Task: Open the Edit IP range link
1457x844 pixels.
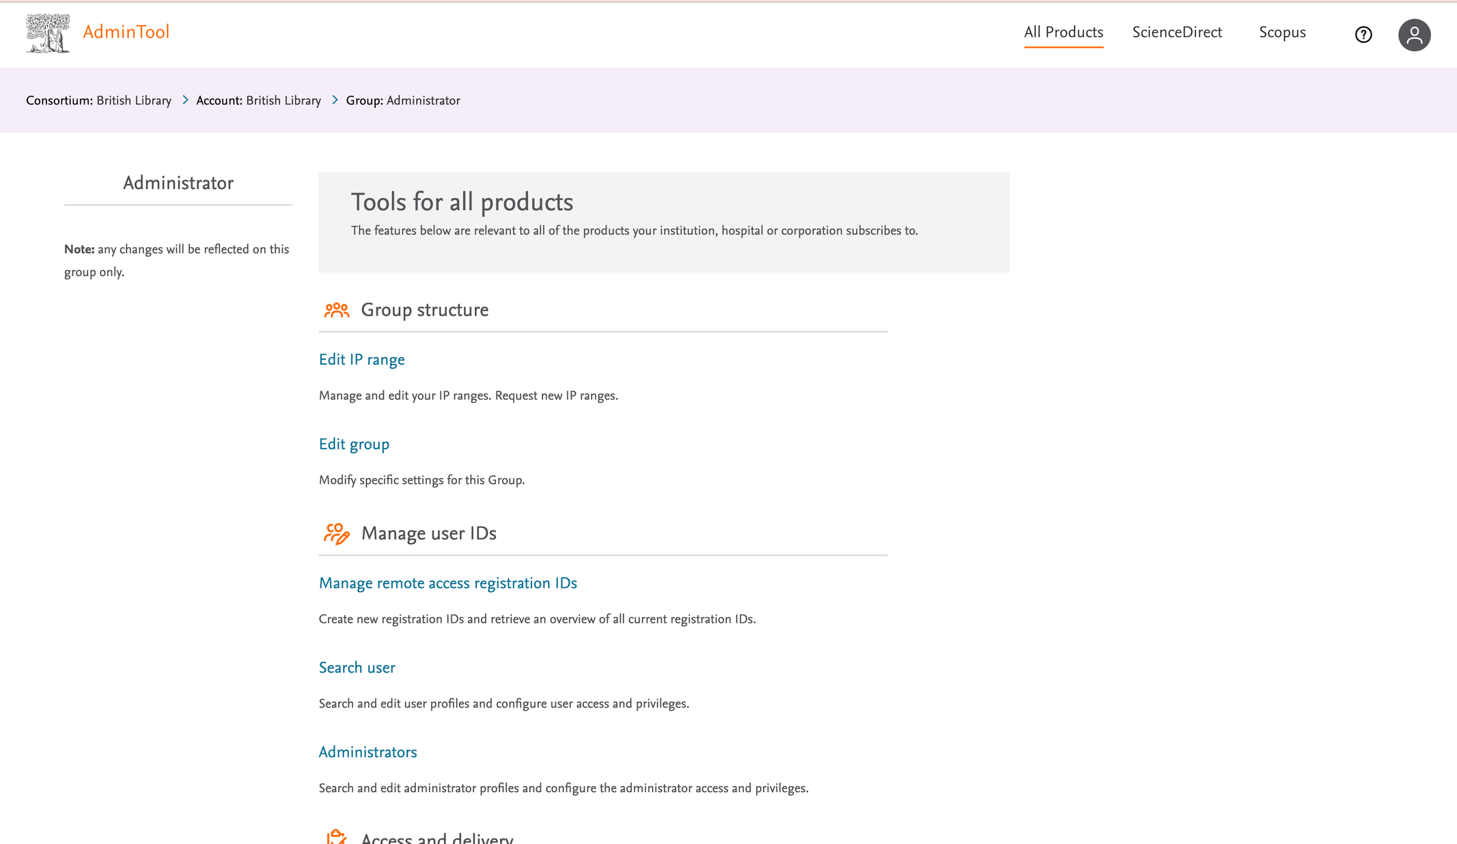Action: pos(361,360)
